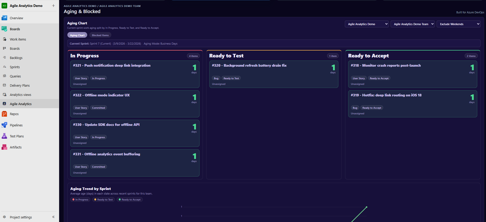Open the Pipelines hub icon

[x=4, y=125]
